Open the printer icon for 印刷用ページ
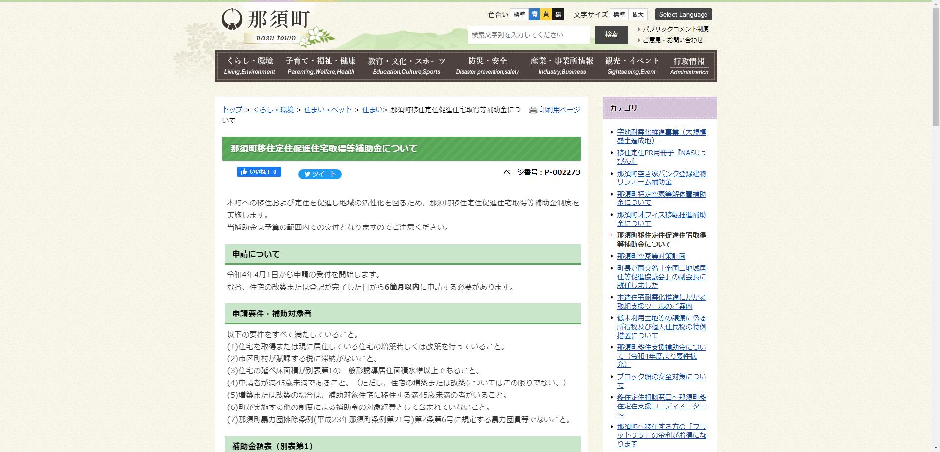 [x=533, y=110]
